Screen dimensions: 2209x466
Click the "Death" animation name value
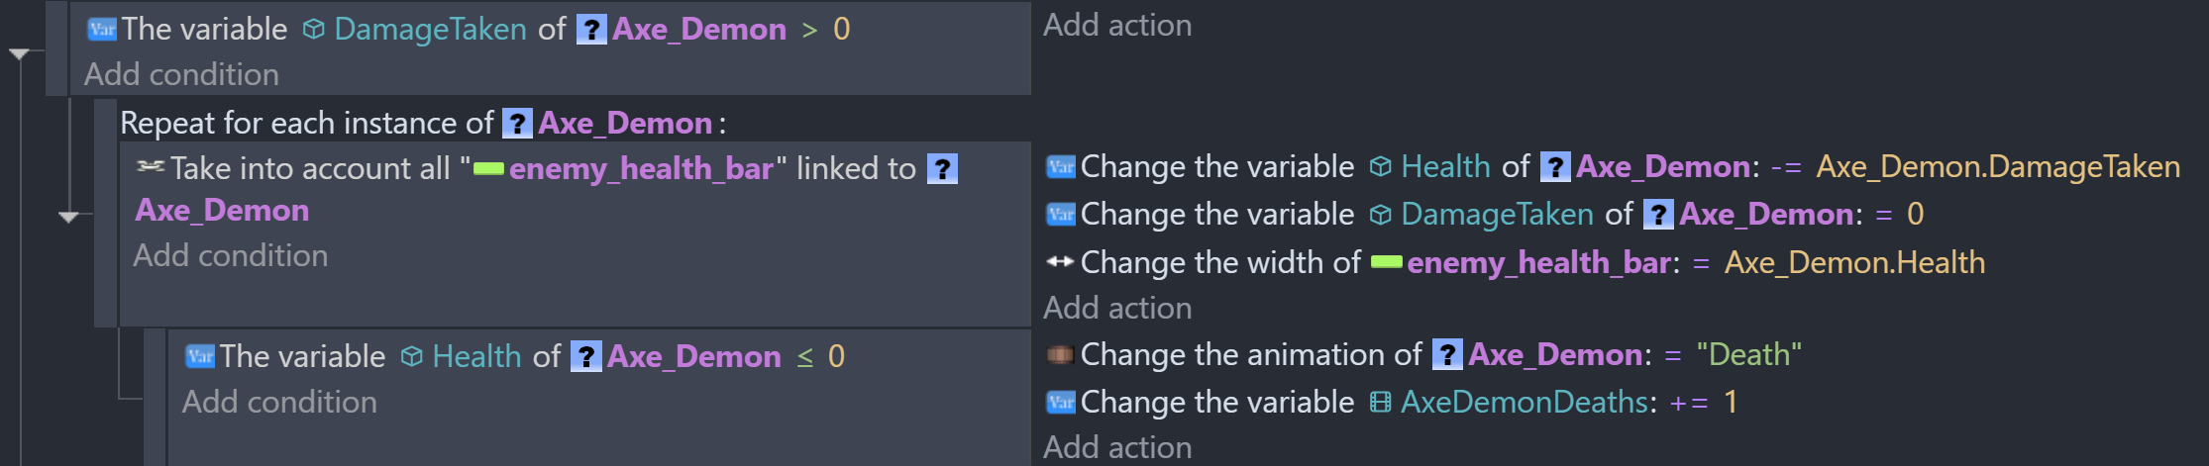click(1748, 354)
